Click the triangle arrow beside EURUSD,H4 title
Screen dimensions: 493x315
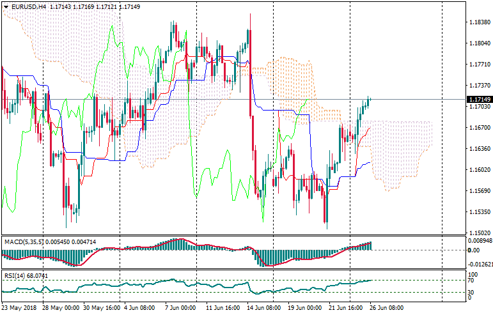pos(5,6)
